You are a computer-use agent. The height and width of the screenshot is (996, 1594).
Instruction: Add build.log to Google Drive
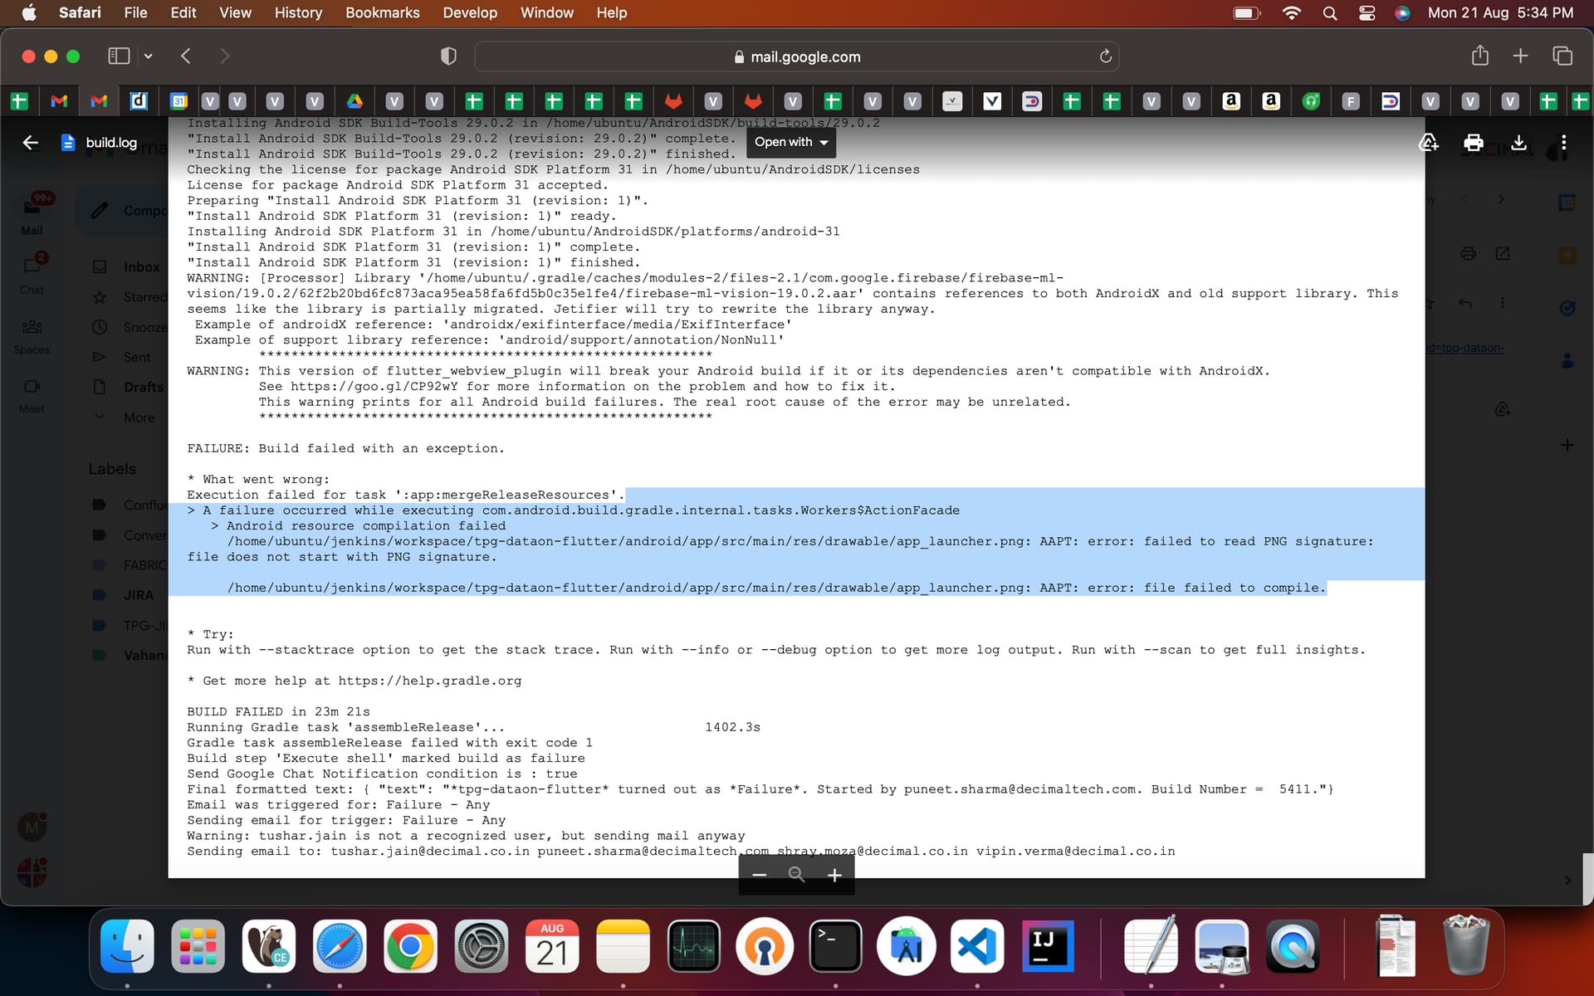[x=1428, y=143]
